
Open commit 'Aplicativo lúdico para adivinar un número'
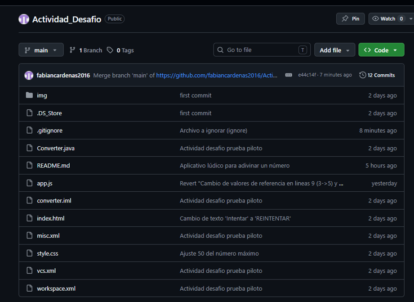click(235, 166)
